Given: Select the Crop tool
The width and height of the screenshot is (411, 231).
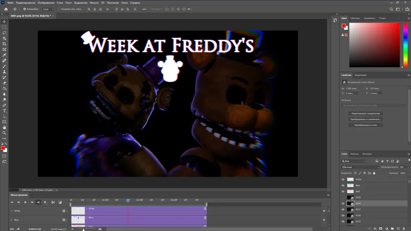Looking at the screenshot, I should click(4, 44).
